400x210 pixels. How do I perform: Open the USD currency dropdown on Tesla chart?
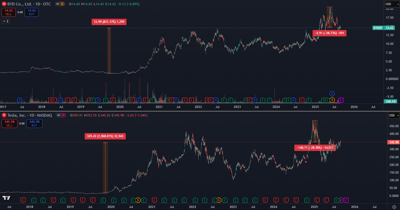tap(394, 115)
